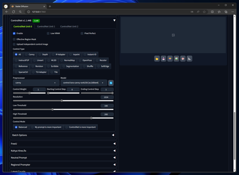The width and height of the screenshot is (239, 175).
Task: Open the split screen icon
Action: [x=212, y=12]
